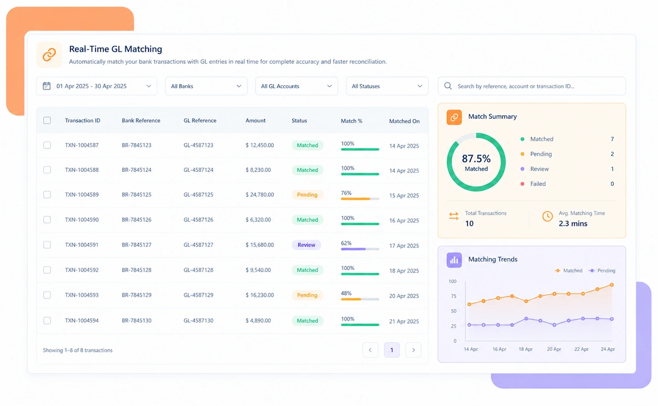Check the box for TXN-1004593
This screenshot has height=406, width=658.
pos(47,295)
